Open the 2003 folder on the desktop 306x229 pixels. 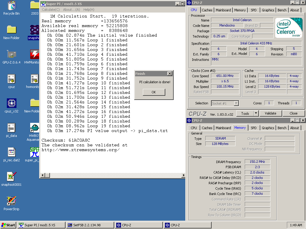(x=35, y=5)
